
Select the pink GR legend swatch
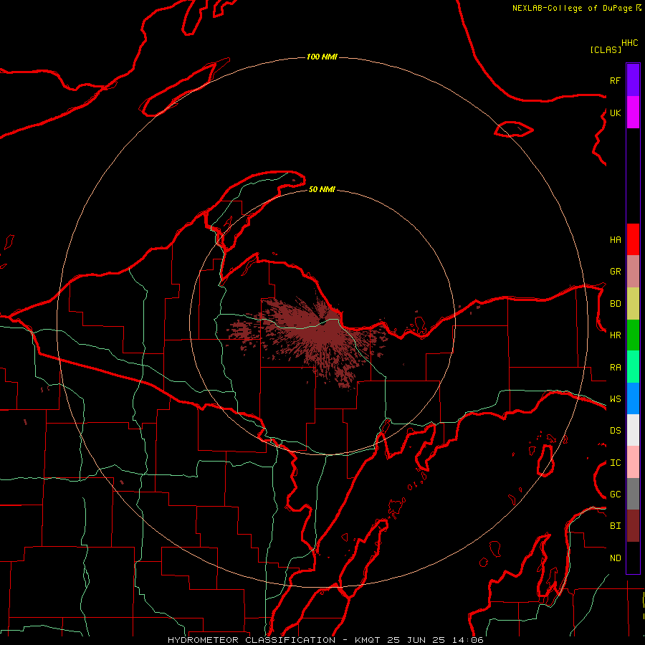click(x=633, y=271)
